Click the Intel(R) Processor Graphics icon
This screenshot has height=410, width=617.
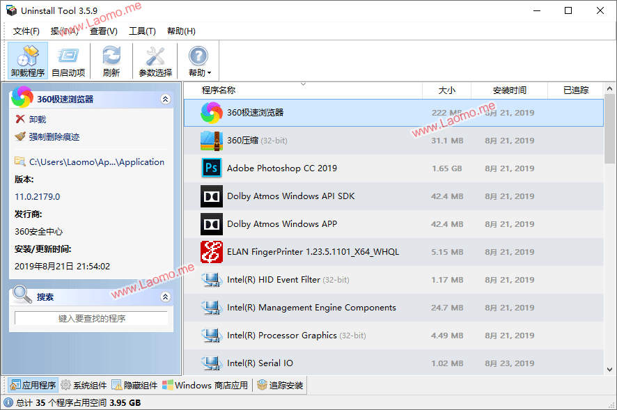coord(212,336)
